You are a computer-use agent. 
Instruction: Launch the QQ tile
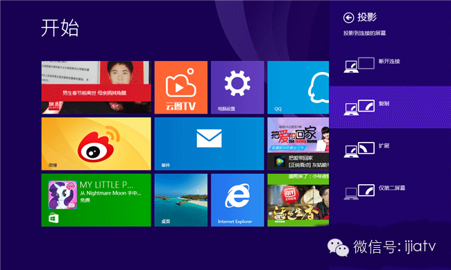(x=298, y=87)
